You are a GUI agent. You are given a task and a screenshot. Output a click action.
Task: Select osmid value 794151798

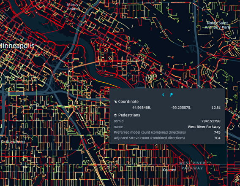coord(211,121)
